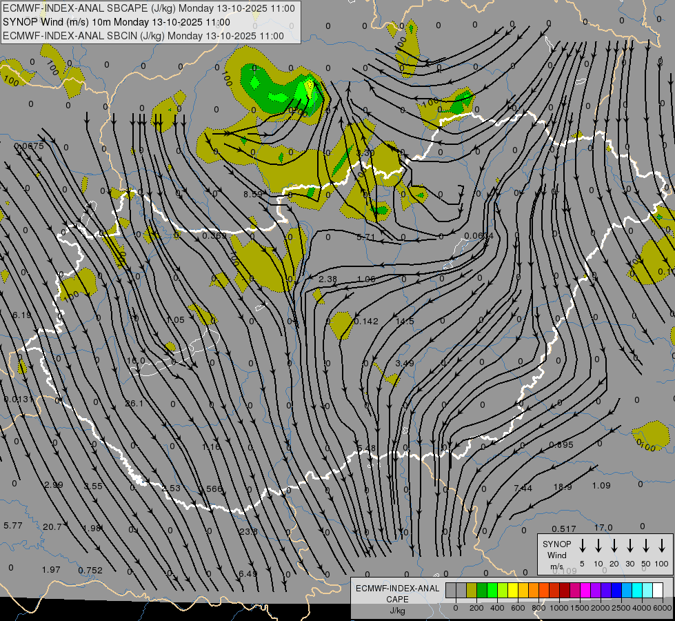Click the 2500 tick label on CAPE scale

(x=621, y=608)
